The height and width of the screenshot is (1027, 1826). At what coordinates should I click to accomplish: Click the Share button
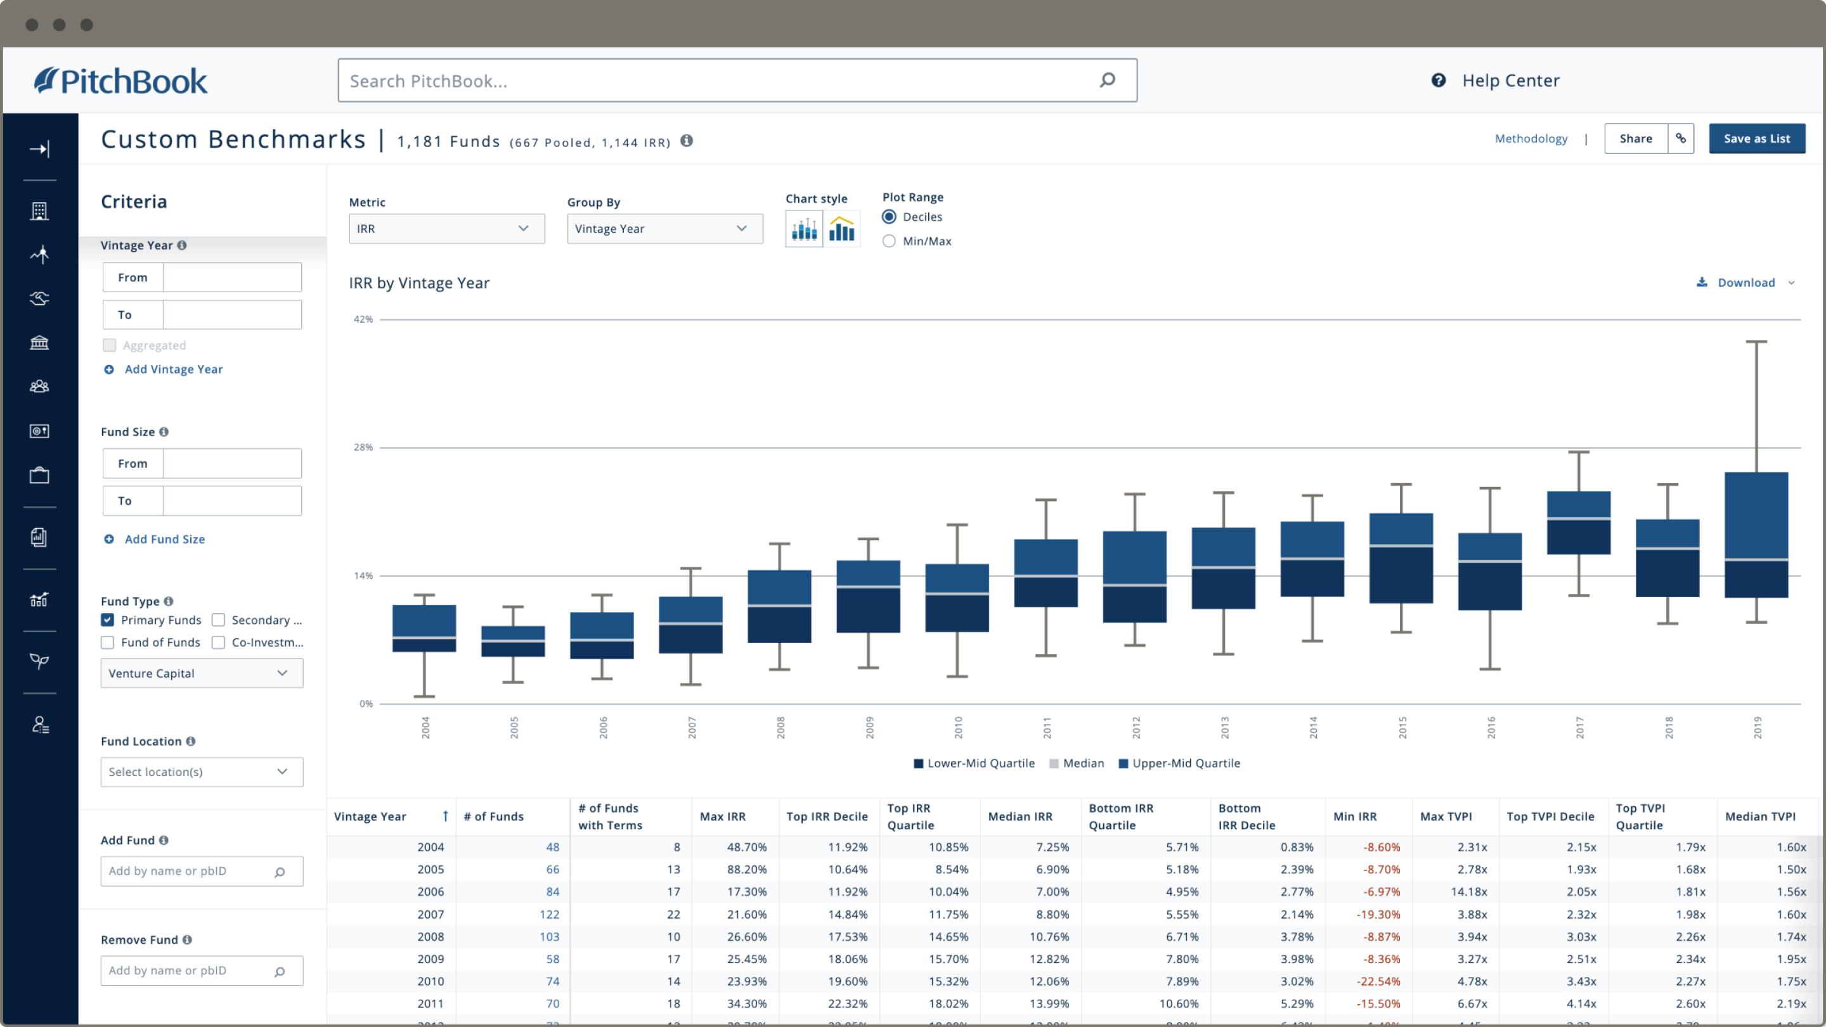[1636, 138]
